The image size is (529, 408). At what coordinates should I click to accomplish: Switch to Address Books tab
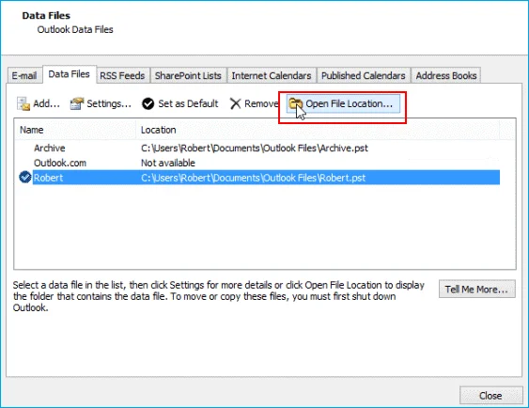(x=446, y=75)
